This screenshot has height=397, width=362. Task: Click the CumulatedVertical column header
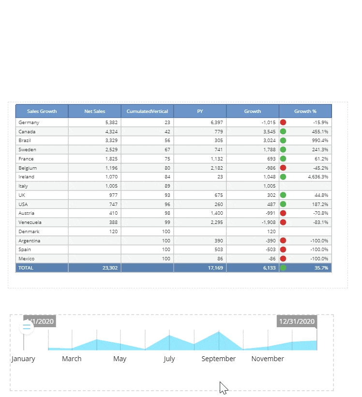[147, 111]
